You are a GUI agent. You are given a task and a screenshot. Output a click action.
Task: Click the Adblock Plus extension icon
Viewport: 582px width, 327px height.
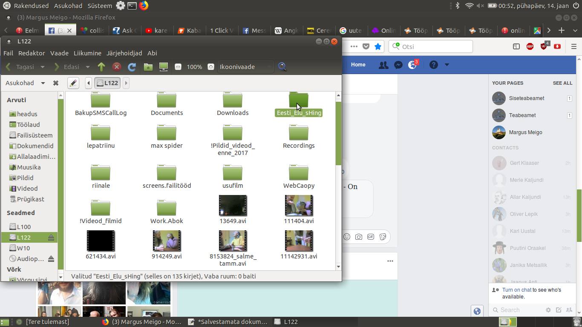530,46
